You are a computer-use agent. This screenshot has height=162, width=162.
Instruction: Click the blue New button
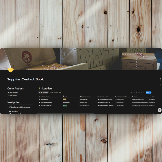coord(147,93)
